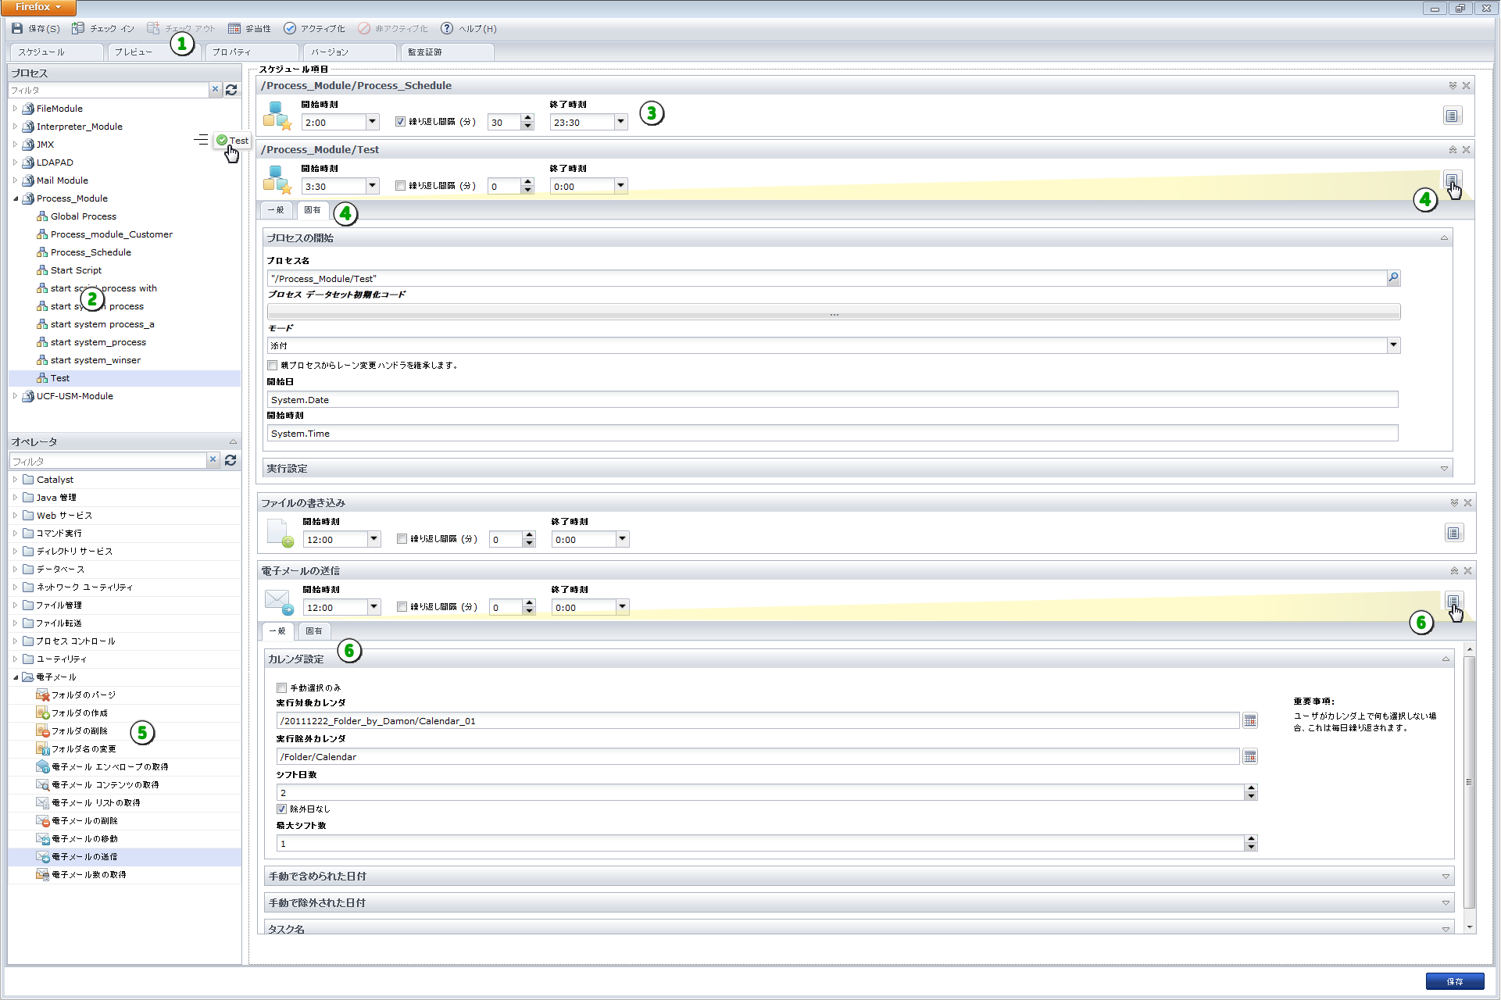Increase the Shift Days (シフト日数) stepper value
Viewport: 1501px width, 1000px height.
click(1251, 789)
